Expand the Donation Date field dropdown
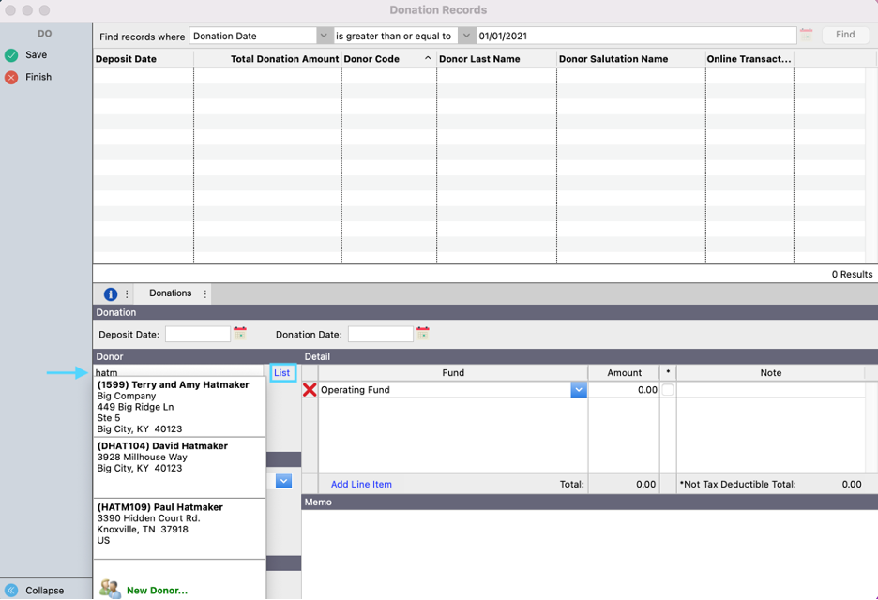 [x=325, y=36]
